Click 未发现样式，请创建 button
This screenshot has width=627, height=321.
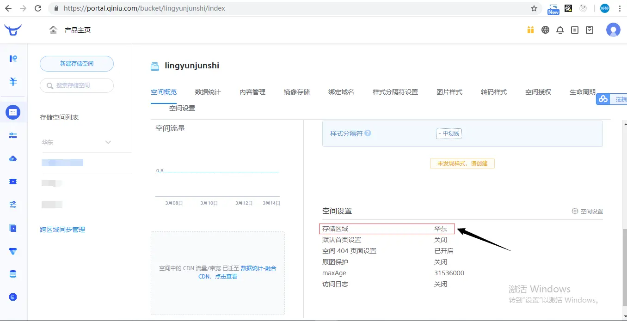click(462, 163)
